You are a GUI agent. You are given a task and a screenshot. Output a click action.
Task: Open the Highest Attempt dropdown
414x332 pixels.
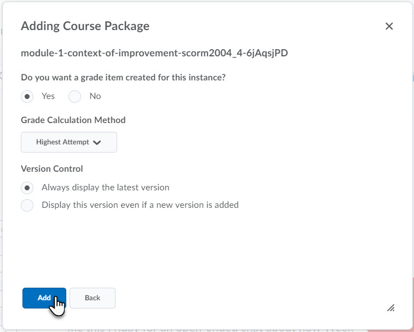(x=69, y=142)
